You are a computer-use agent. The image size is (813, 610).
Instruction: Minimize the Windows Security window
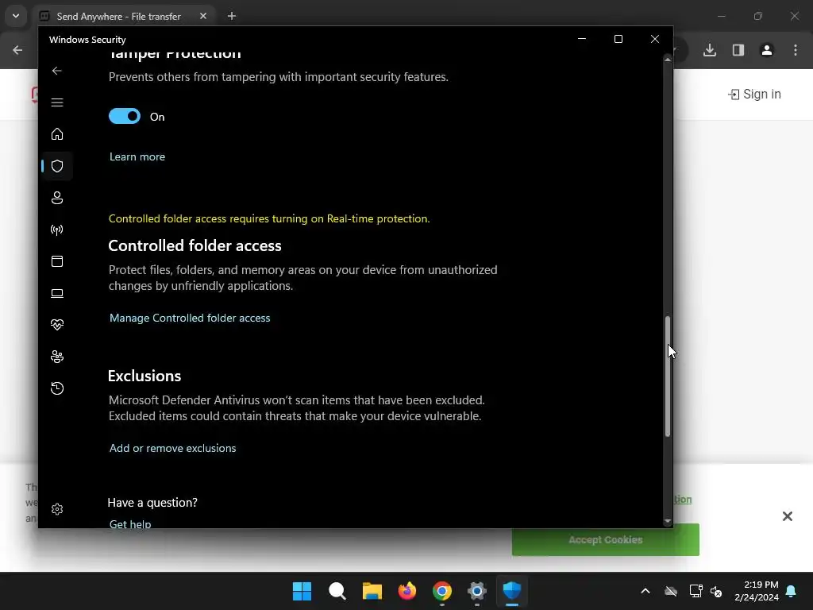[582, 39]
